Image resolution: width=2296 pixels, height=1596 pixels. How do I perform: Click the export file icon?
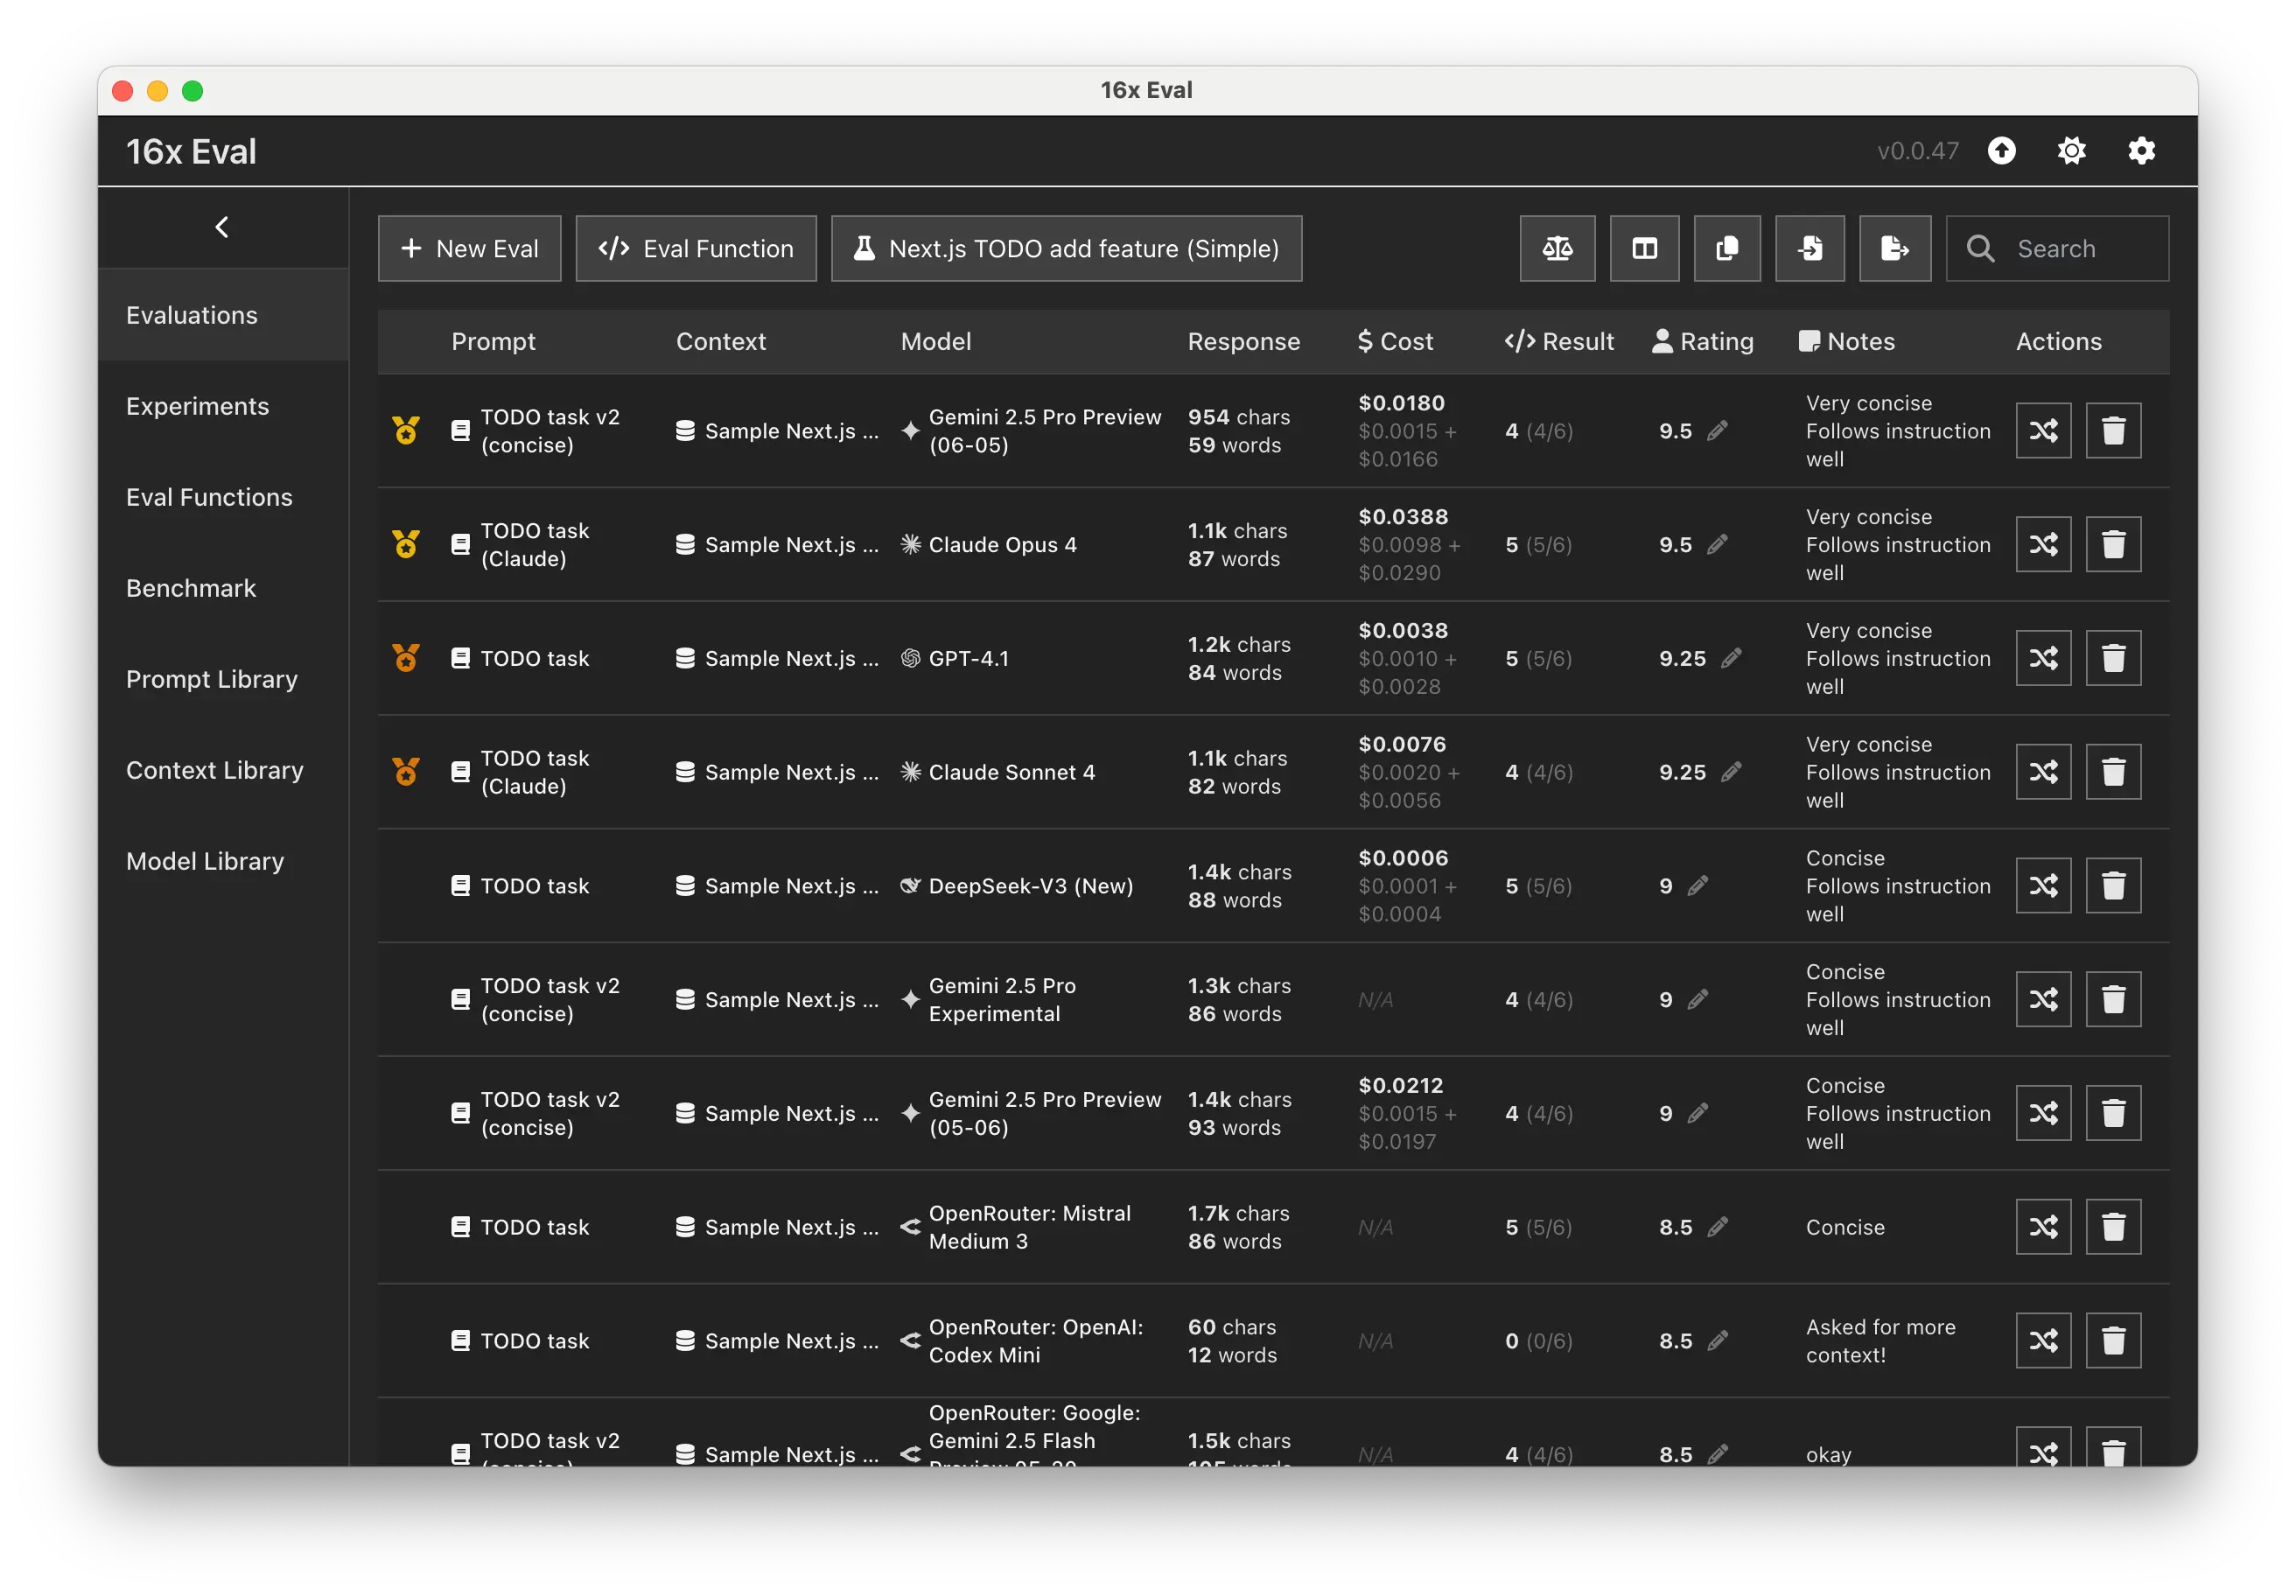[1894, 248]
